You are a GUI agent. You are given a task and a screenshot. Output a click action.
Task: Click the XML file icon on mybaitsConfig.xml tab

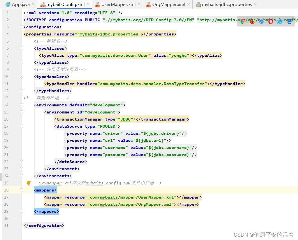[x=43, y=5]
